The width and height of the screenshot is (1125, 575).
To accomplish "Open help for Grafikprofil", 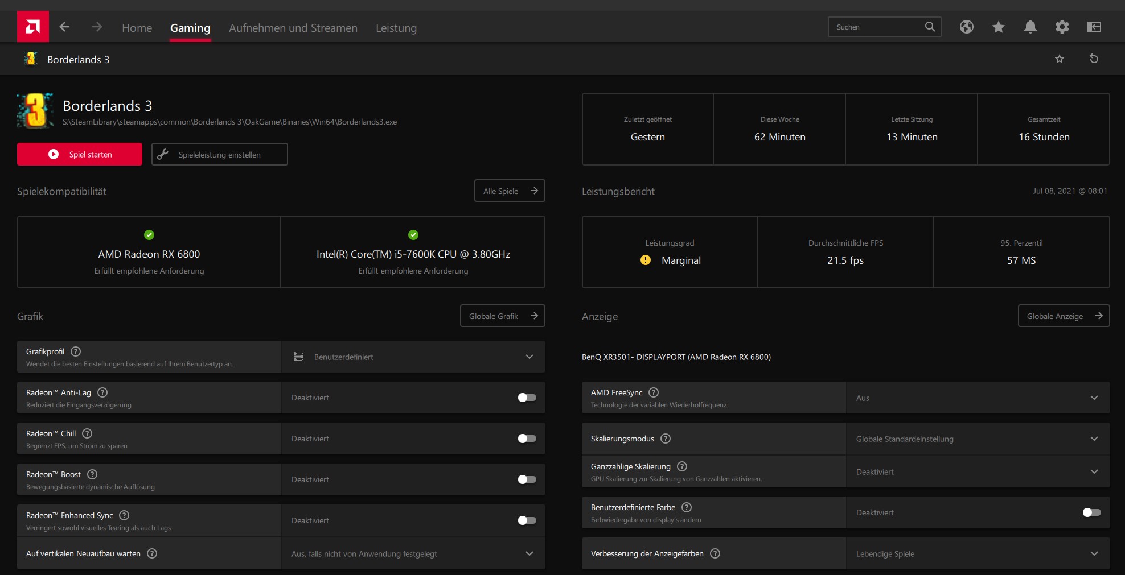I will point(76,351).
